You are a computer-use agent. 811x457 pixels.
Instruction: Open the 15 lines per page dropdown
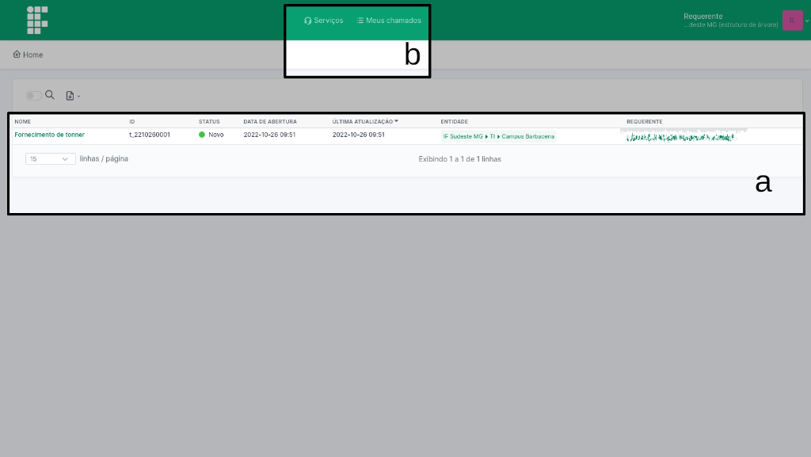(x=51, y=159)
